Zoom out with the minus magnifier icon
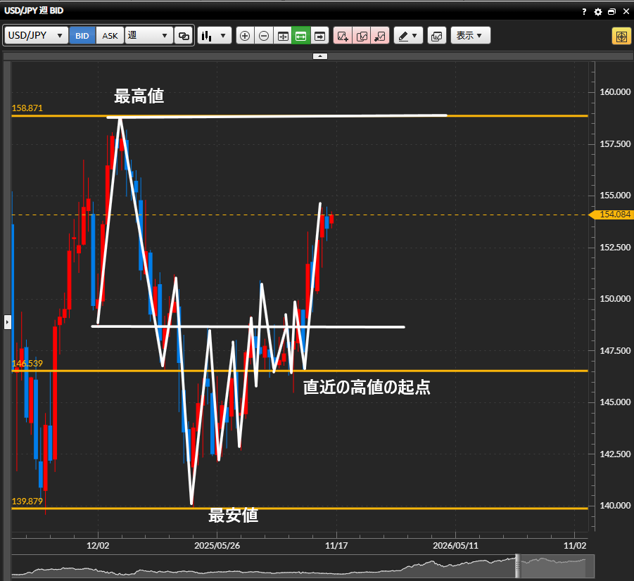634x581 pixels. (x=264, y=36)
